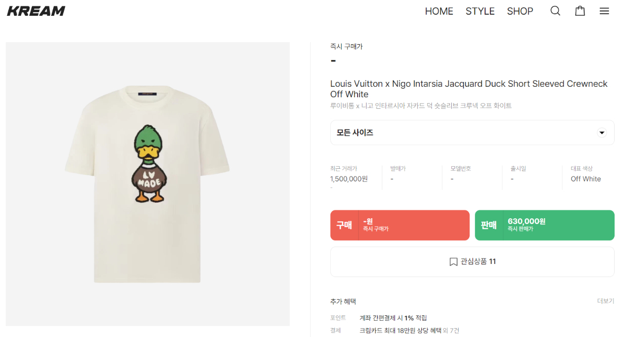The height and width of the screenshot is (337, 632).
Task: Expand benefits with 더보기
Action: click(x=605, y=301)
